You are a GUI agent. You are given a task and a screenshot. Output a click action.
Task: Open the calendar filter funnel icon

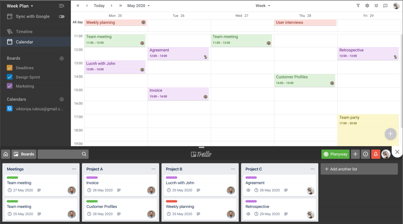coord(358,6)
